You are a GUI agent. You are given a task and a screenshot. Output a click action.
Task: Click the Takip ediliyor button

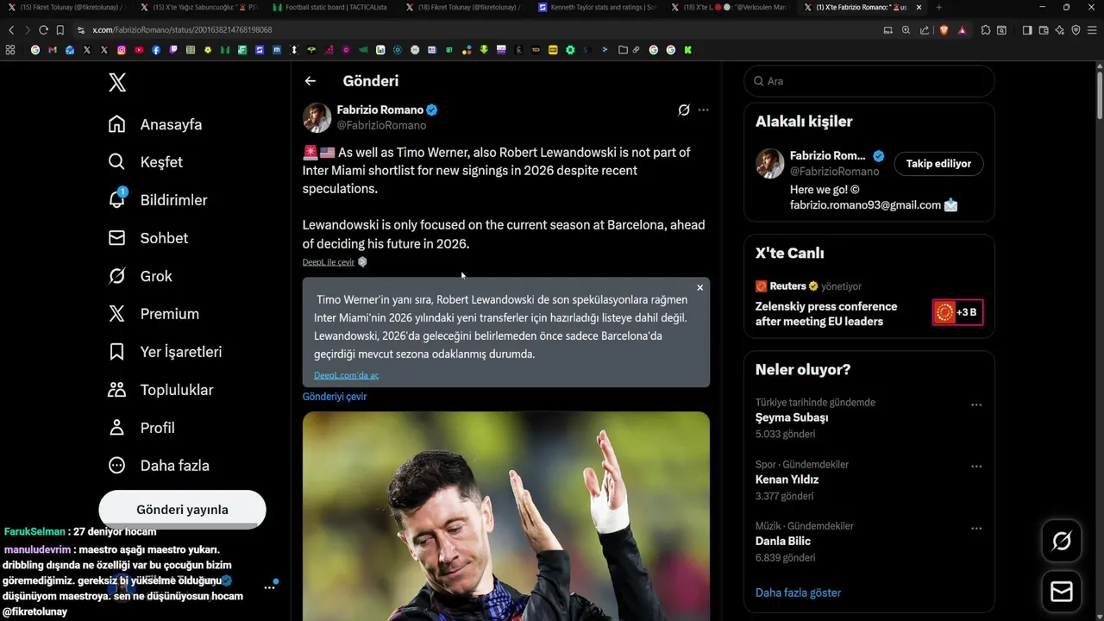938,163
